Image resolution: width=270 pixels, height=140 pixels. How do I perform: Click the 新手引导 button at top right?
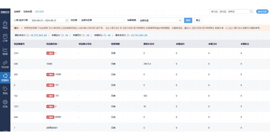262,11
